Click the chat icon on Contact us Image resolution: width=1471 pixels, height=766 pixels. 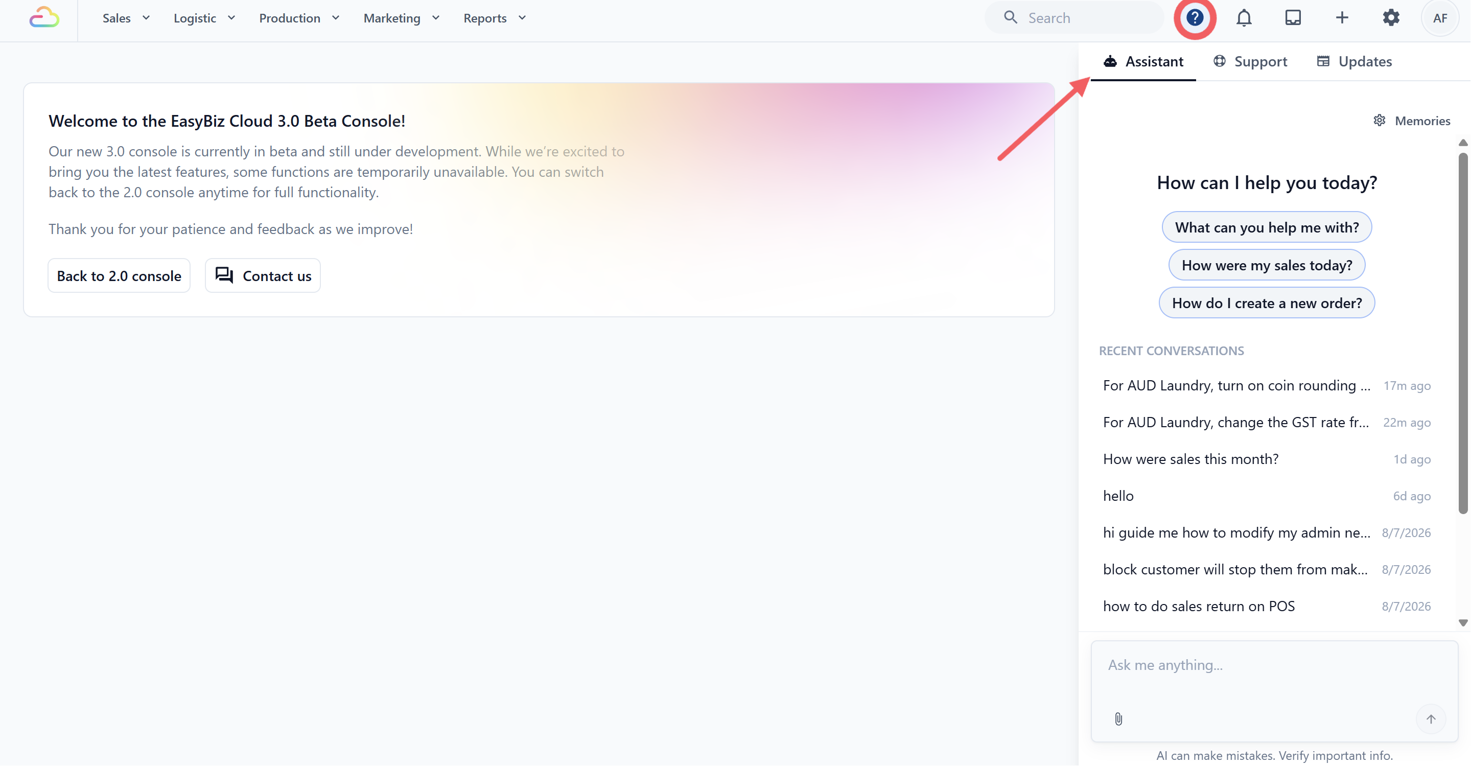tap(224, 275)
